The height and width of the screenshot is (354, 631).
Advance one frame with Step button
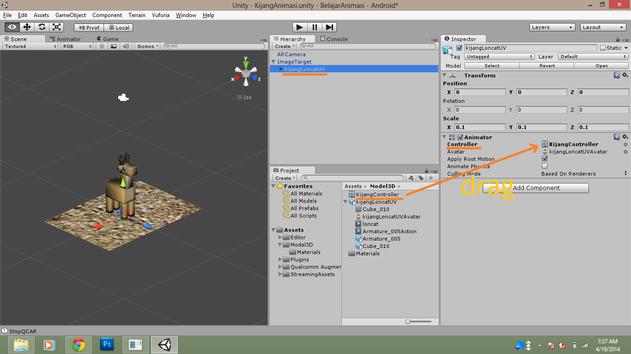tap(329, 27)
